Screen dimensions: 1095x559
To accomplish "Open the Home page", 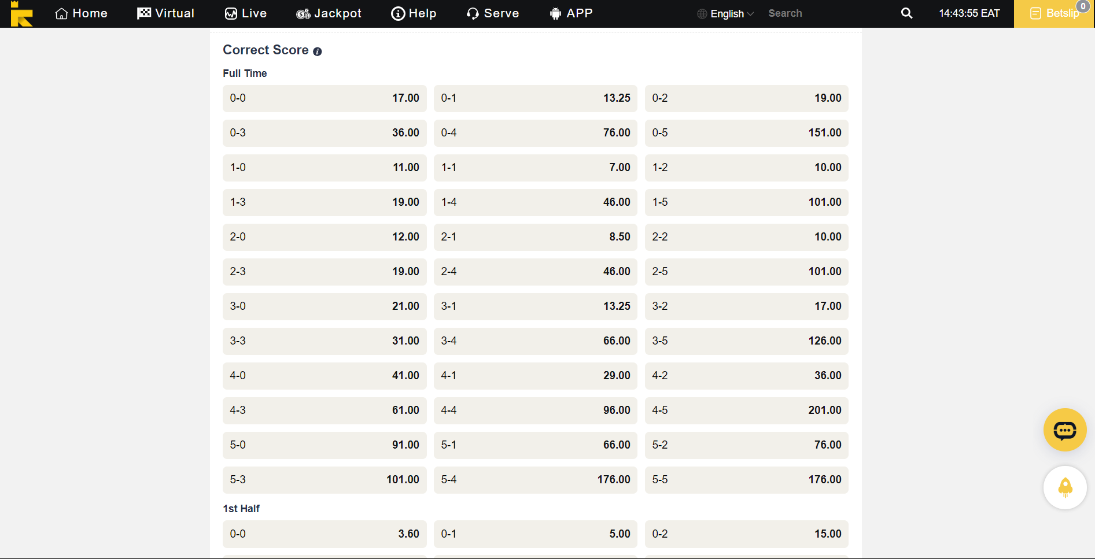I will coord(82,13).
